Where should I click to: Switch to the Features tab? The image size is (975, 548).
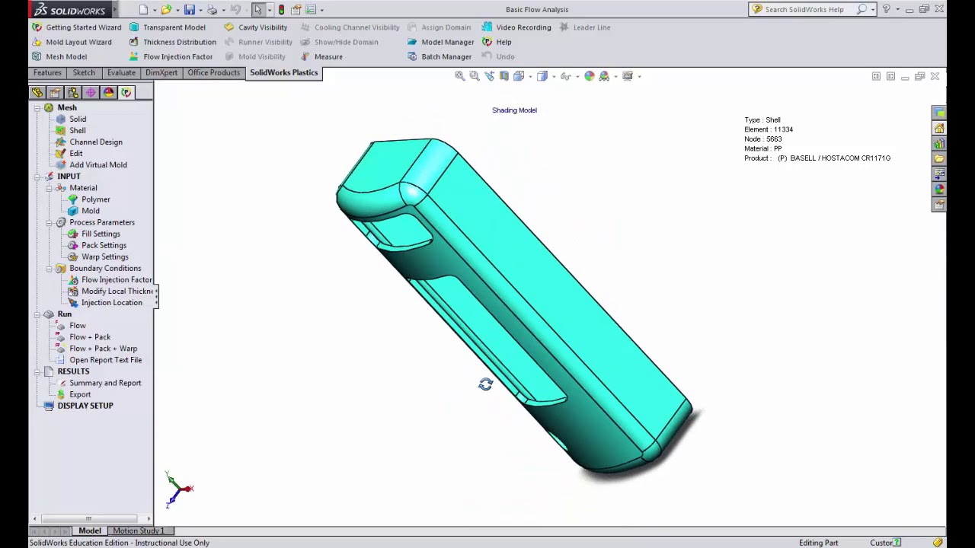(x=47, y=73)
